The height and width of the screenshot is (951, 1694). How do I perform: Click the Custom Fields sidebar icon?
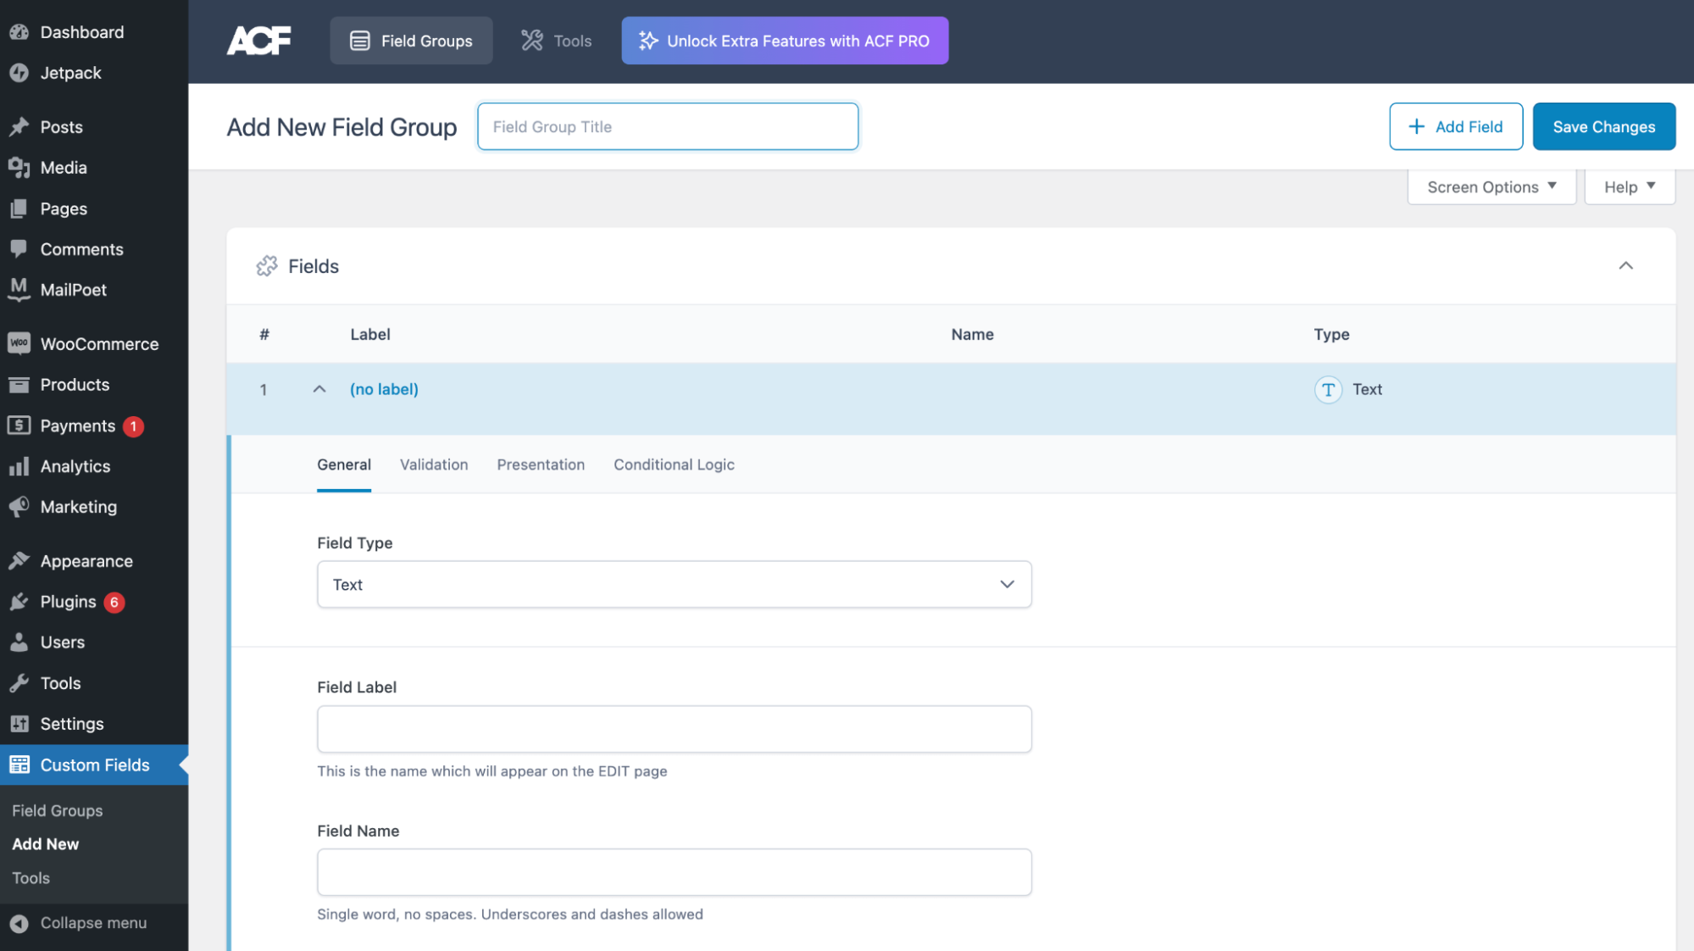click(x=19, y=765)
